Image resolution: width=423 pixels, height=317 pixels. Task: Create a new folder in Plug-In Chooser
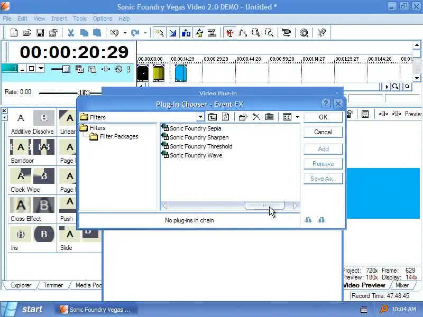(243, 117)
